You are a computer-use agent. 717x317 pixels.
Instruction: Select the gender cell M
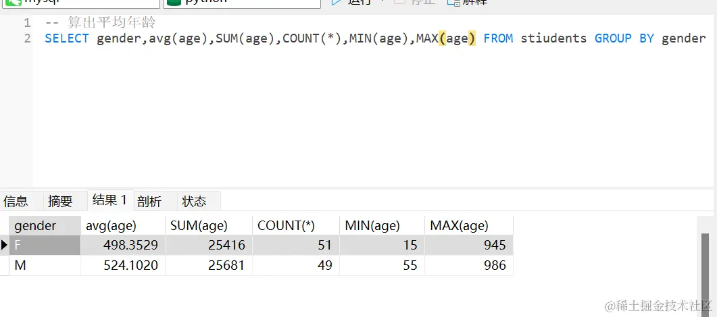pos(45,266)
